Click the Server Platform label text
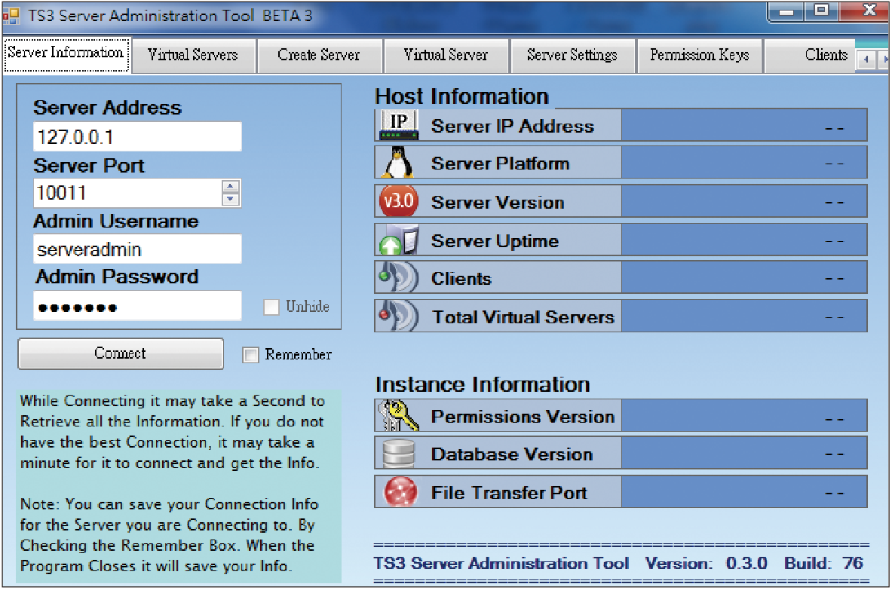Screen dimensions: 892x590 [x=501, y=164]
